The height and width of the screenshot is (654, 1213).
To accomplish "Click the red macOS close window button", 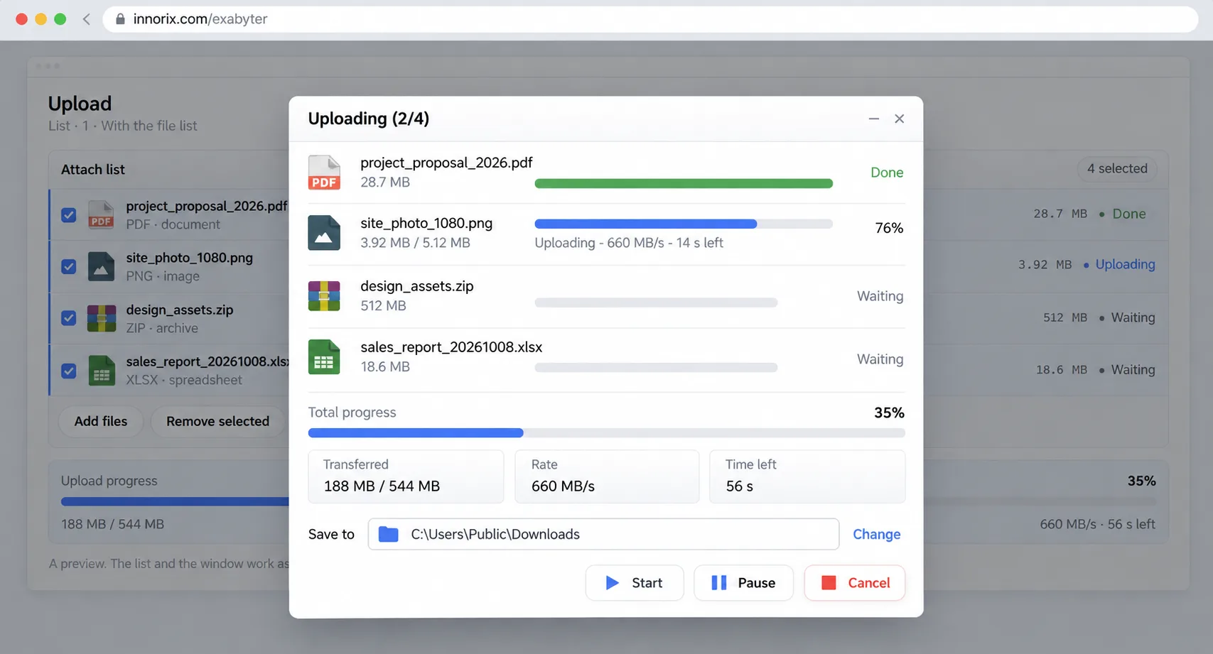I will coord(22,19).
